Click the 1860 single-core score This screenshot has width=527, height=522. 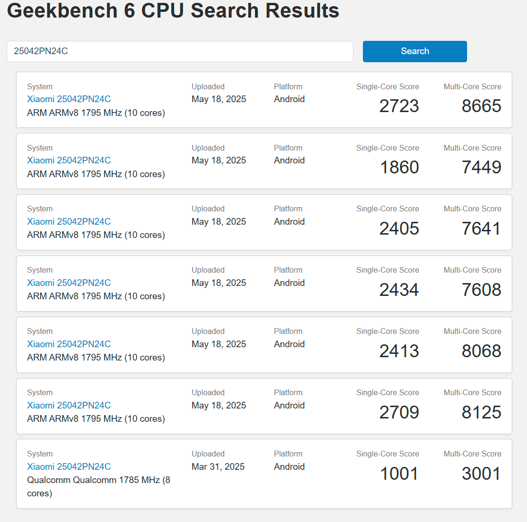point(400,167)
